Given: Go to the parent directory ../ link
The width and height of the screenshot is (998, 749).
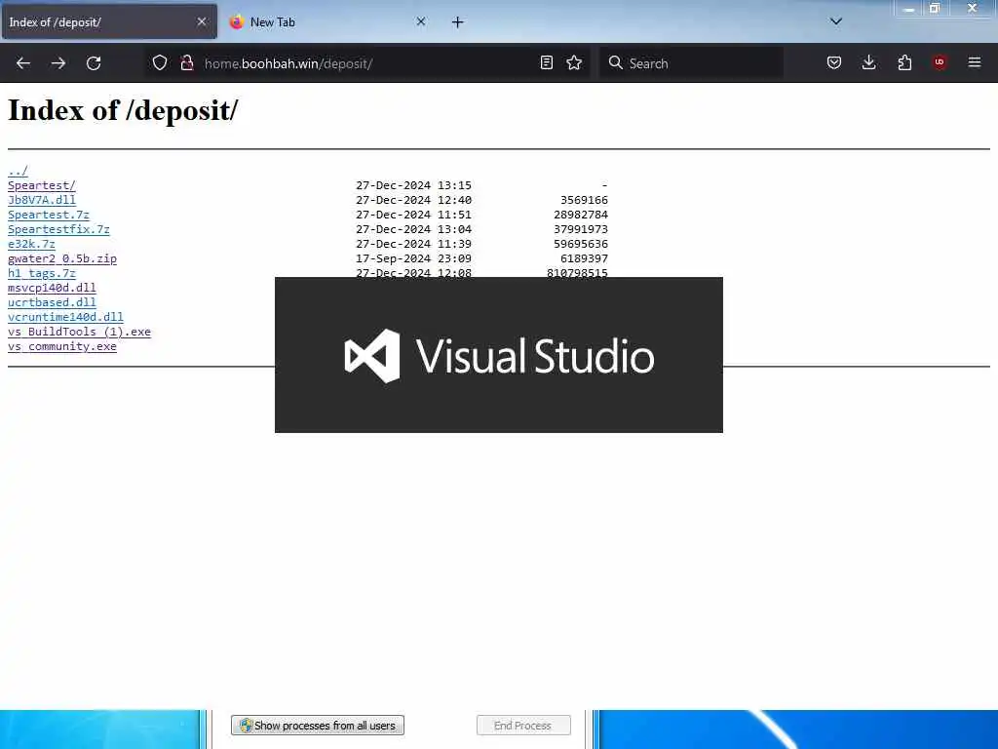Looking at the screenshot, I should pyautogui.click(x=18, y=171).
